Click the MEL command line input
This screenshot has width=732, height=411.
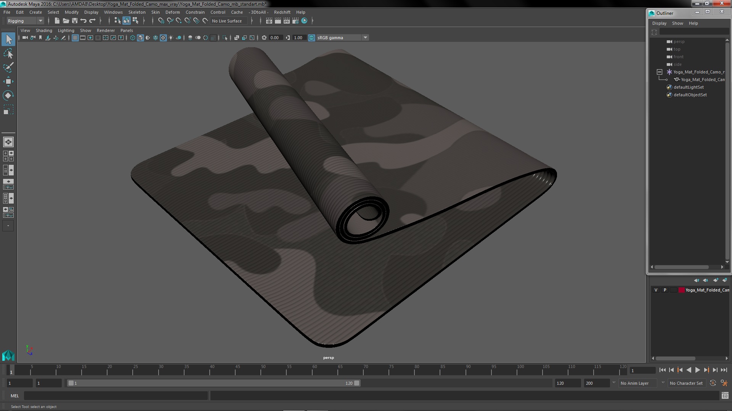[x=116, y=396]
